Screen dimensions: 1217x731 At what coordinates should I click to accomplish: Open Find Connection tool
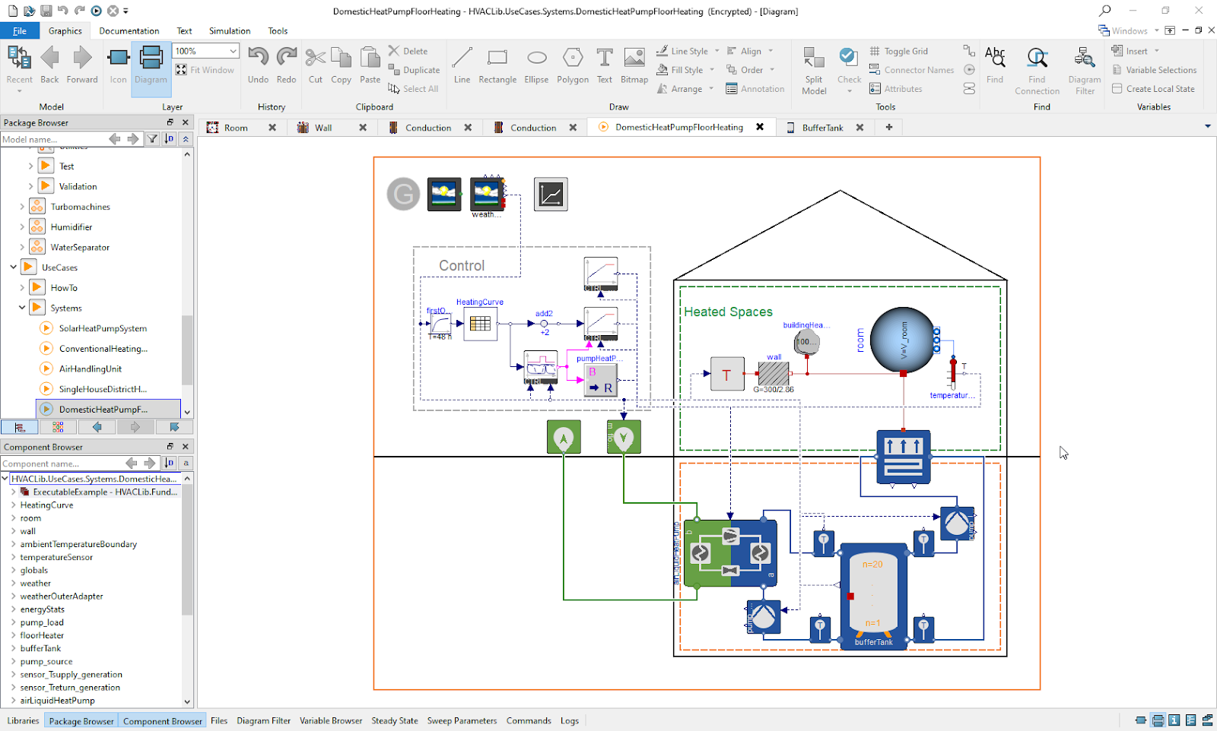point(1037,70)
